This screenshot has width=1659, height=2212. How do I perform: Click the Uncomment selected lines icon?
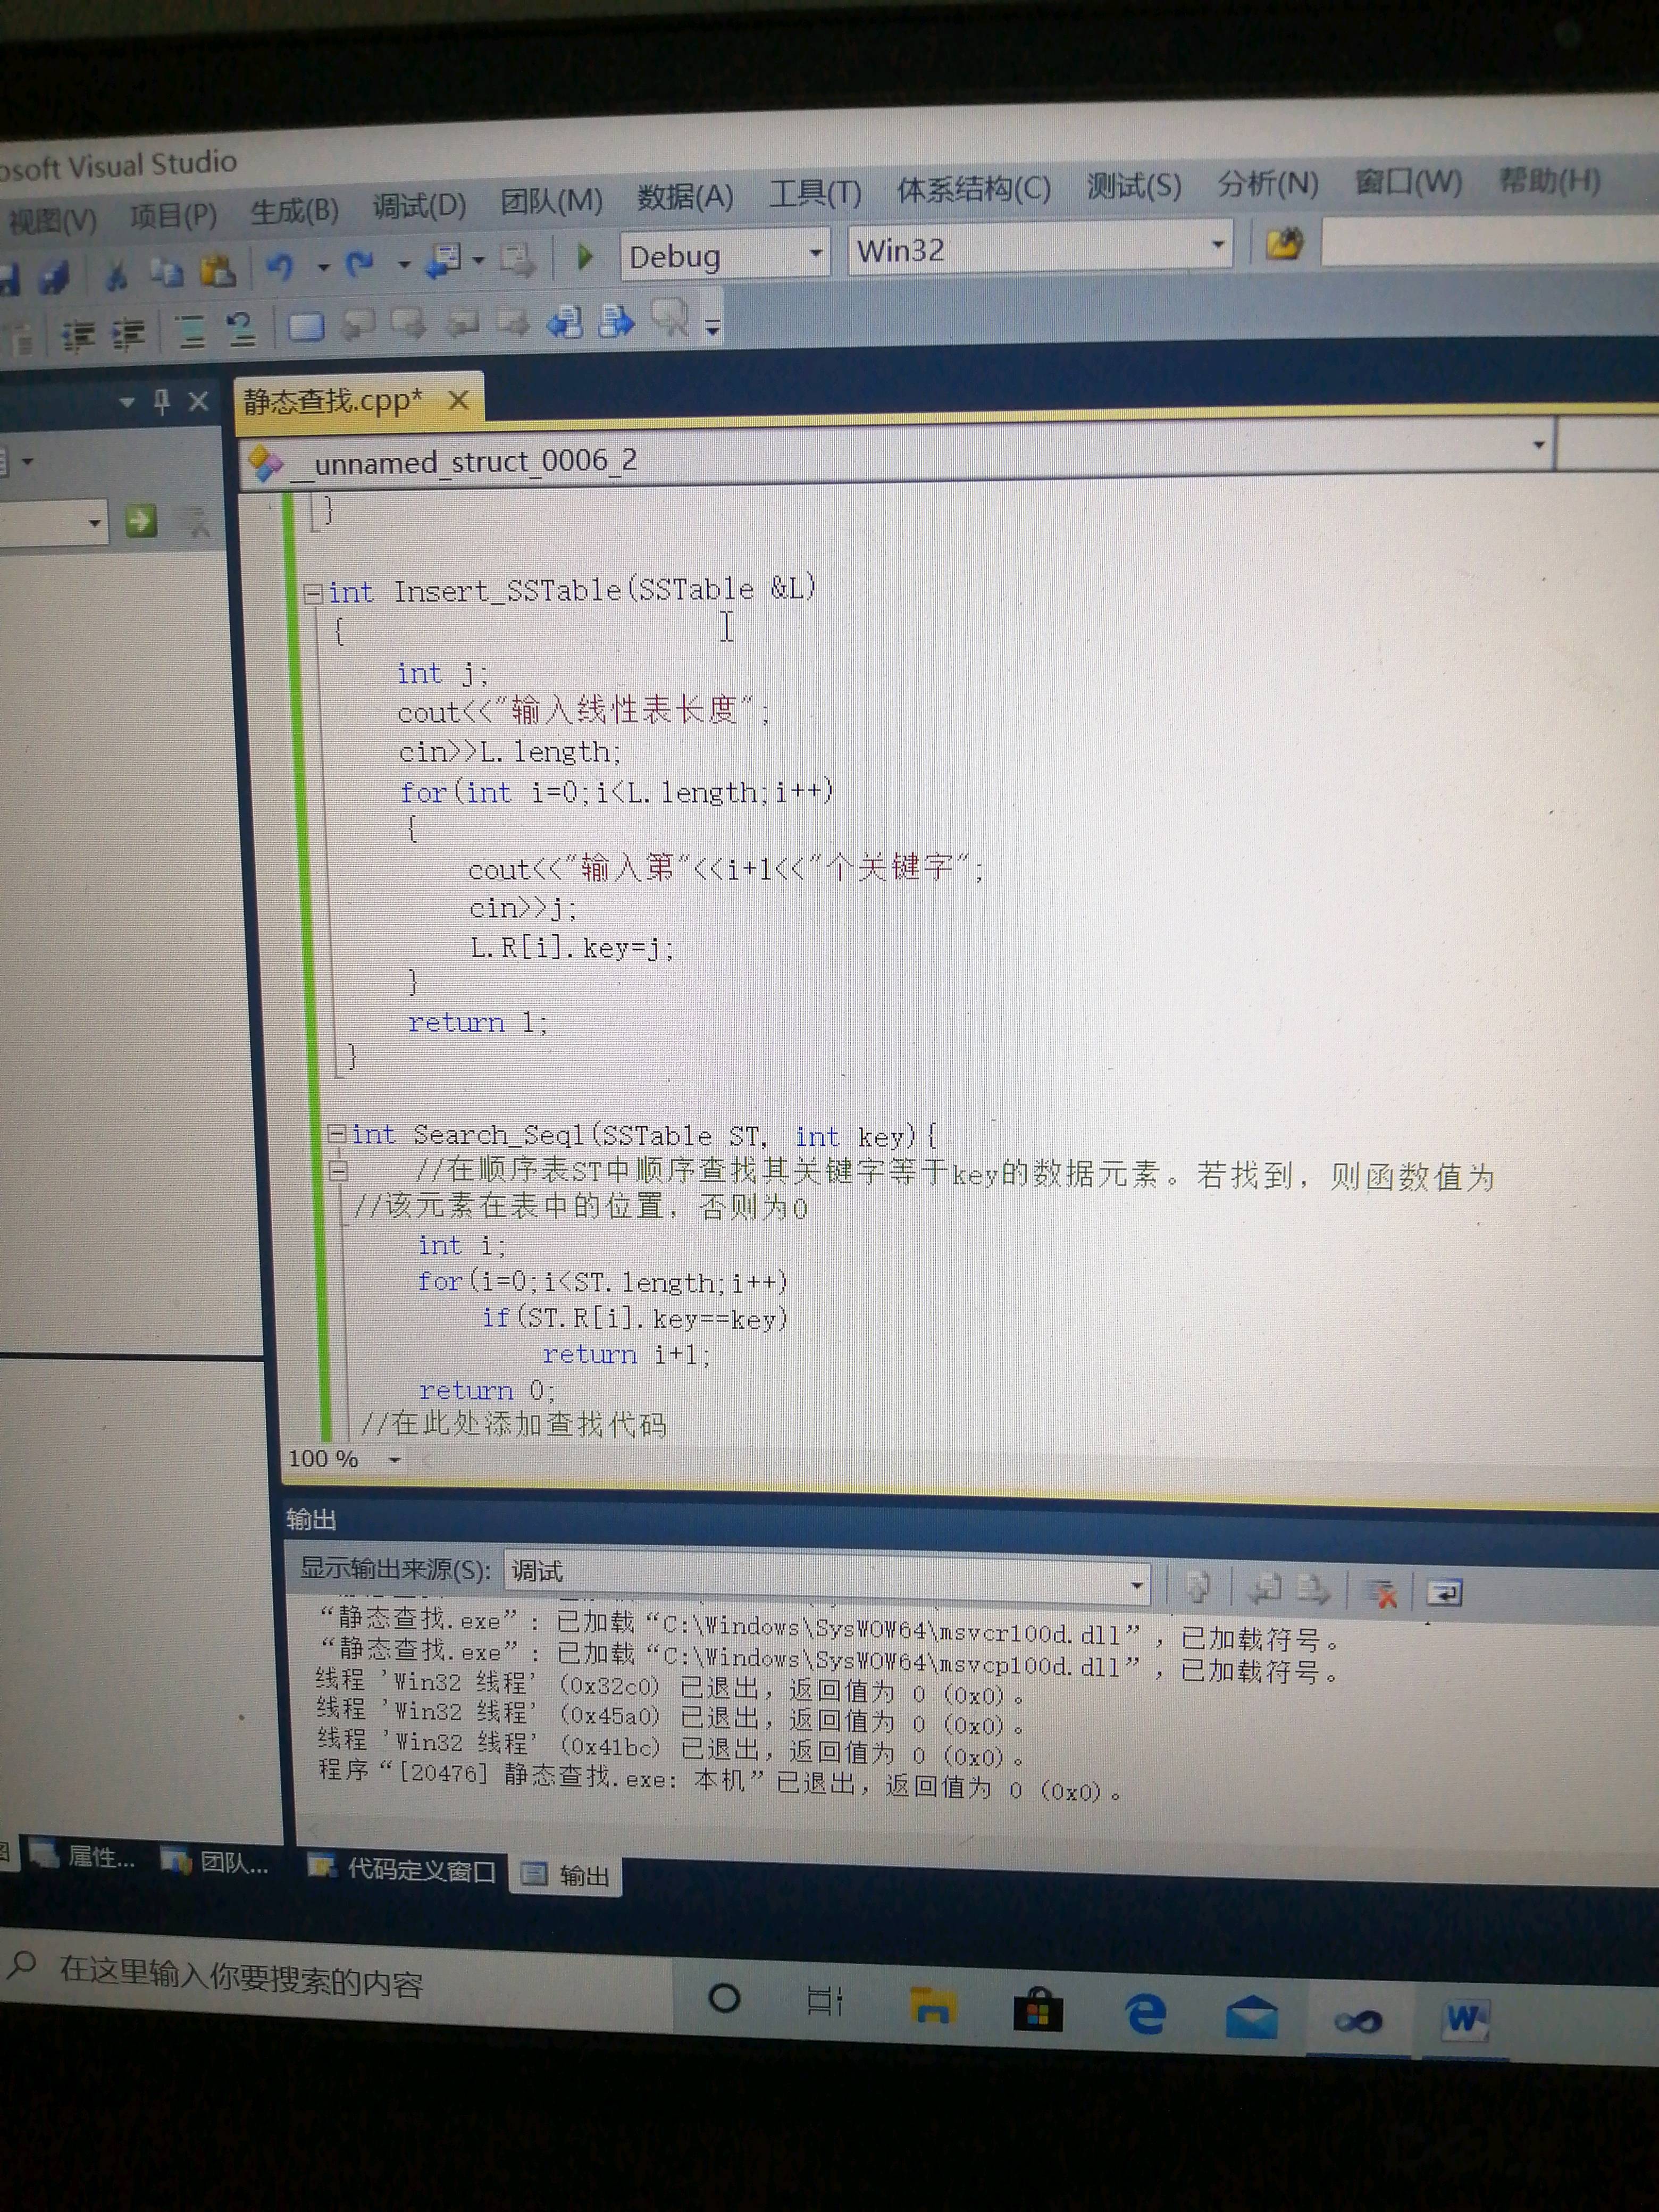coord(240,329)
